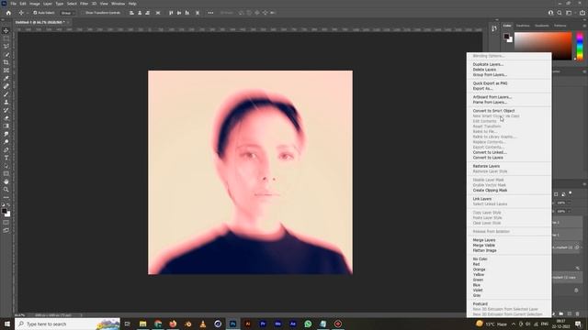Viewport: 588px width, 330px height.
Task: Open the Filter menu
Action: [x=84, y=4]
